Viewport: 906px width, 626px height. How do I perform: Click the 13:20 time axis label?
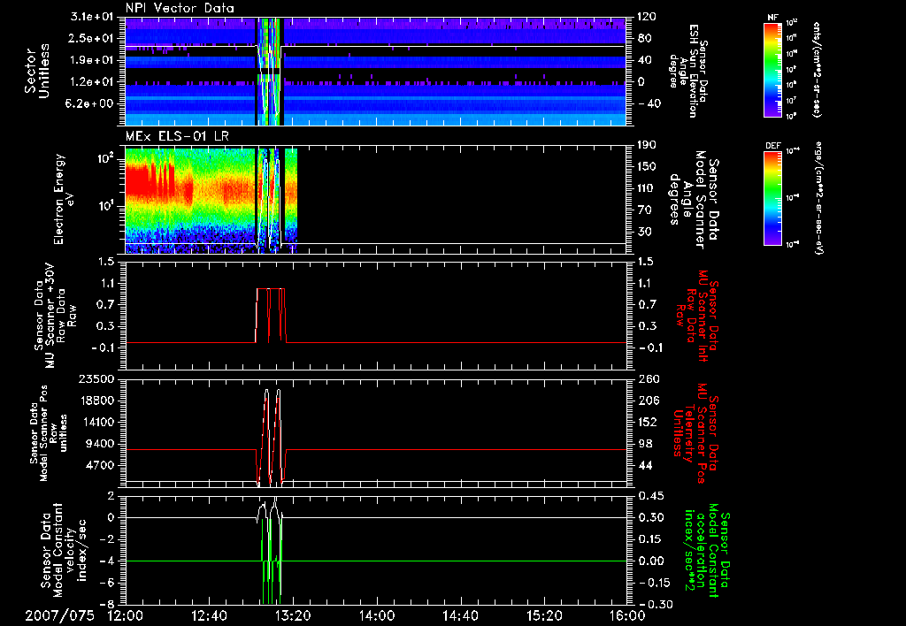293,615
